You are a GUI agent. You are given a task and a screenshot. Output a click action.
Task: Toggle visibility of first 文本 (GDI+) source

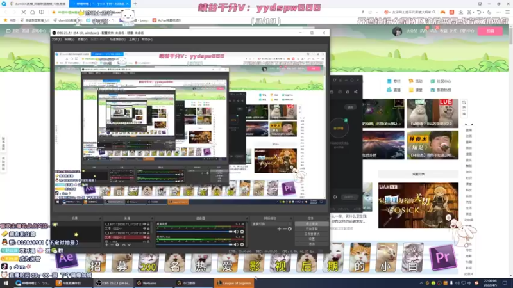click(x=145, y=228)
